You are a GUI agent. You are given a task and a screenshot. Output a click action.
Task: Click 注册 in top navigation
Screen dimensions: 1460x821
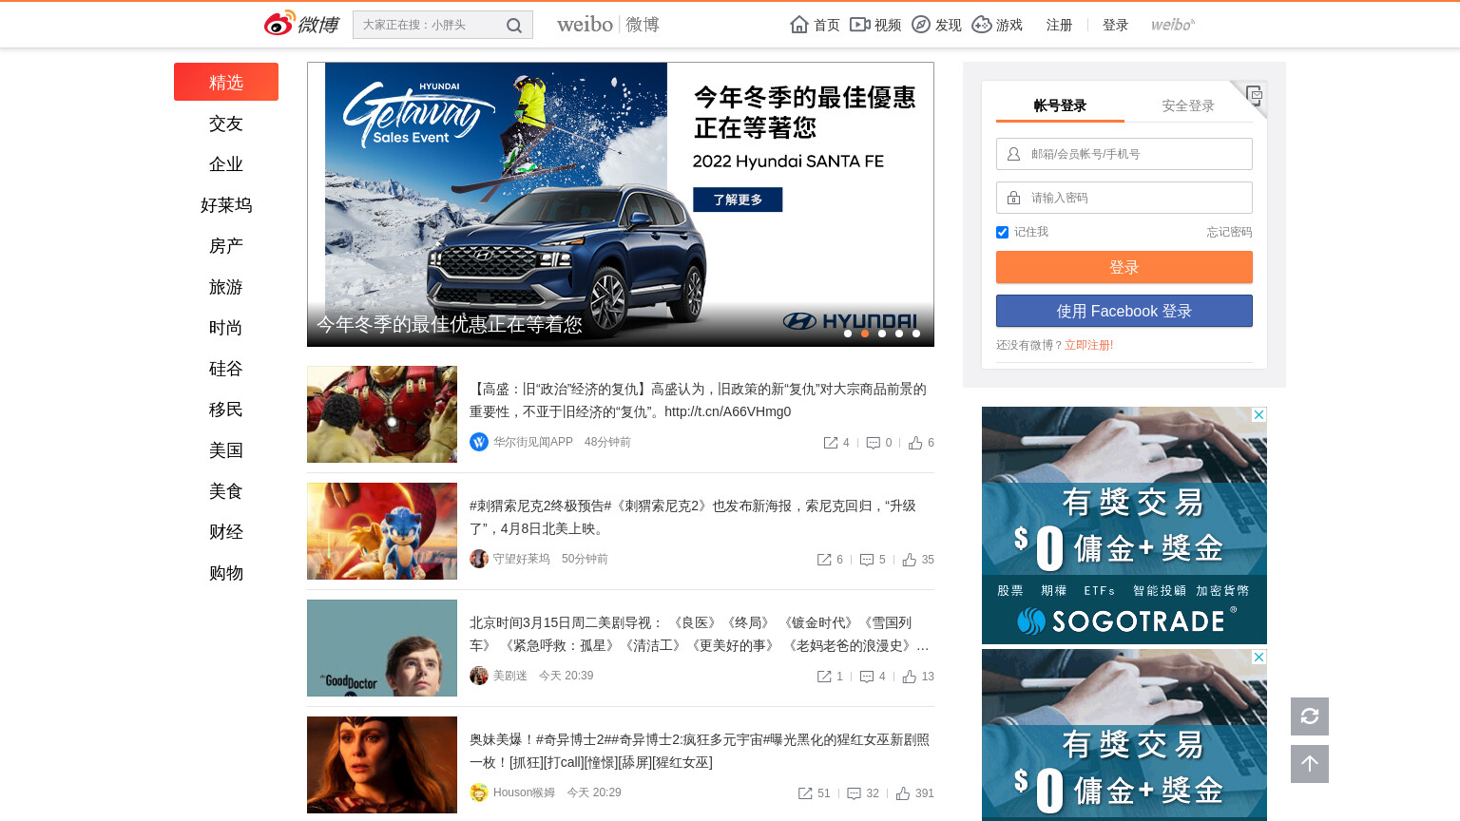pyautogui.click(x=1059, y=25)
